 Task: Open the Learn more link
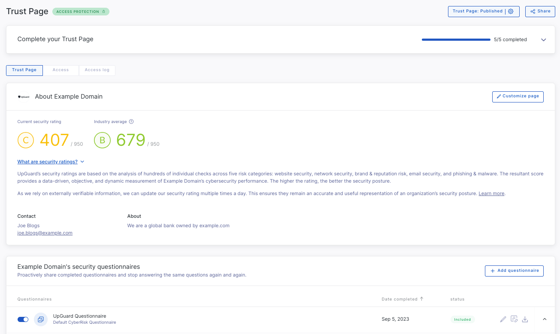coord(491,193)
